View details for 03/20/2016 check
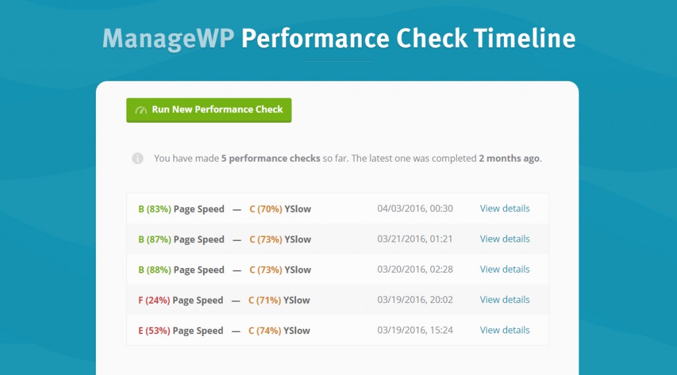 pos(504,269)
